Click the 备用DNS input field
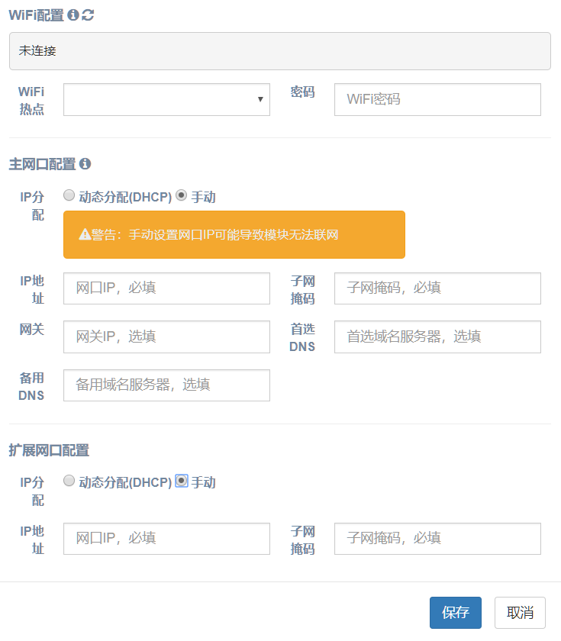 (x=166, y=385)
